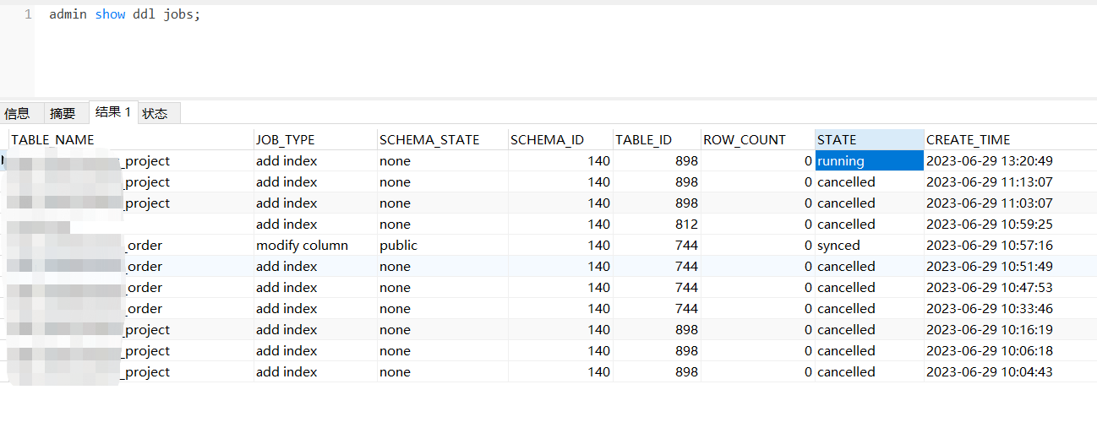Click line number 1 in editor gutter
1097x433 pixels.
coord(28,14)
